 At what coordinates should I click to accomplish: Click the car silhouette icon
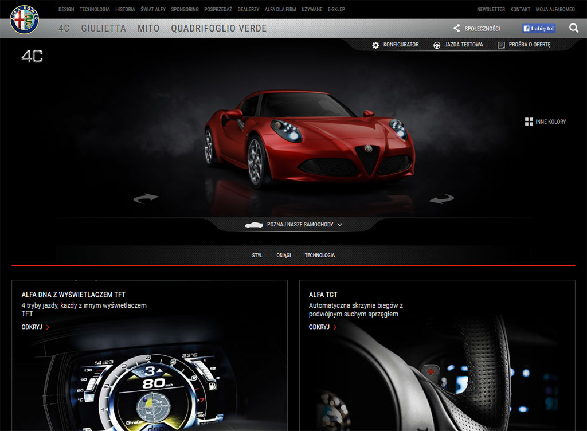point(254,225)
